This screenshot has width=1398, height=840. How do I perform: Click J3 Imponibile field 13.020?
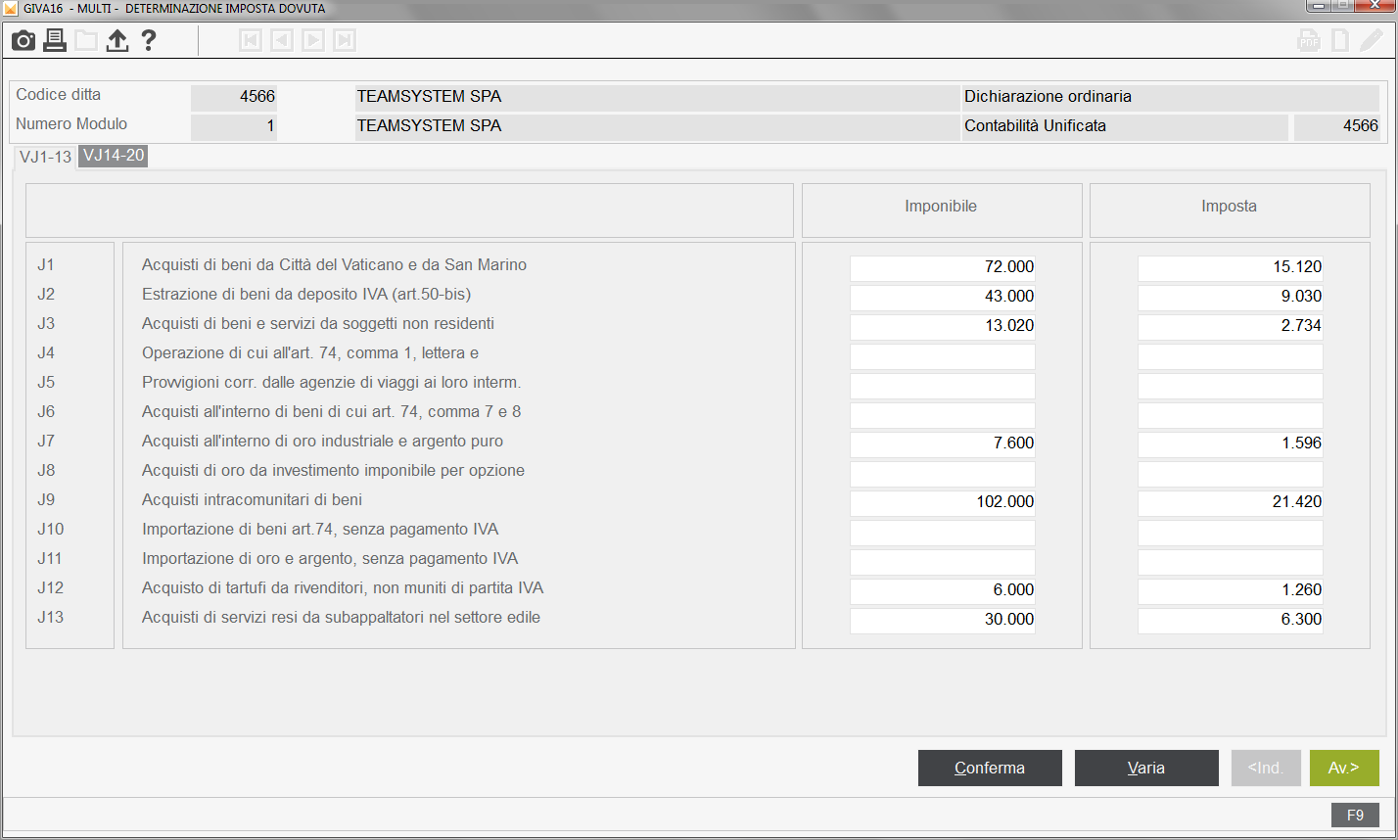[943, 326]
